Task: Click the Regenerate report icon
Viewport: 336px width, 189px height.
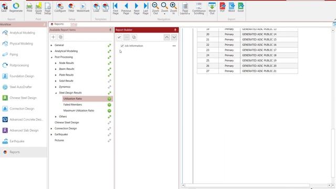Action: point(16,7)
